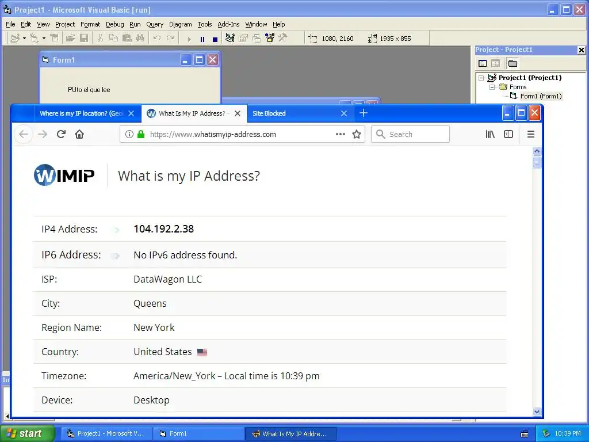Open the Edit menu
The image size is (589, 442).
pos(26,24)
